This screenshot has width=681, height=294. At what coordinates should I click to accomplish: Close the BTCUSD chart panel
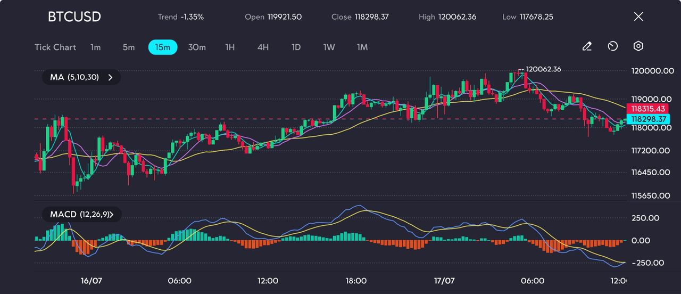tap(638, 17)
